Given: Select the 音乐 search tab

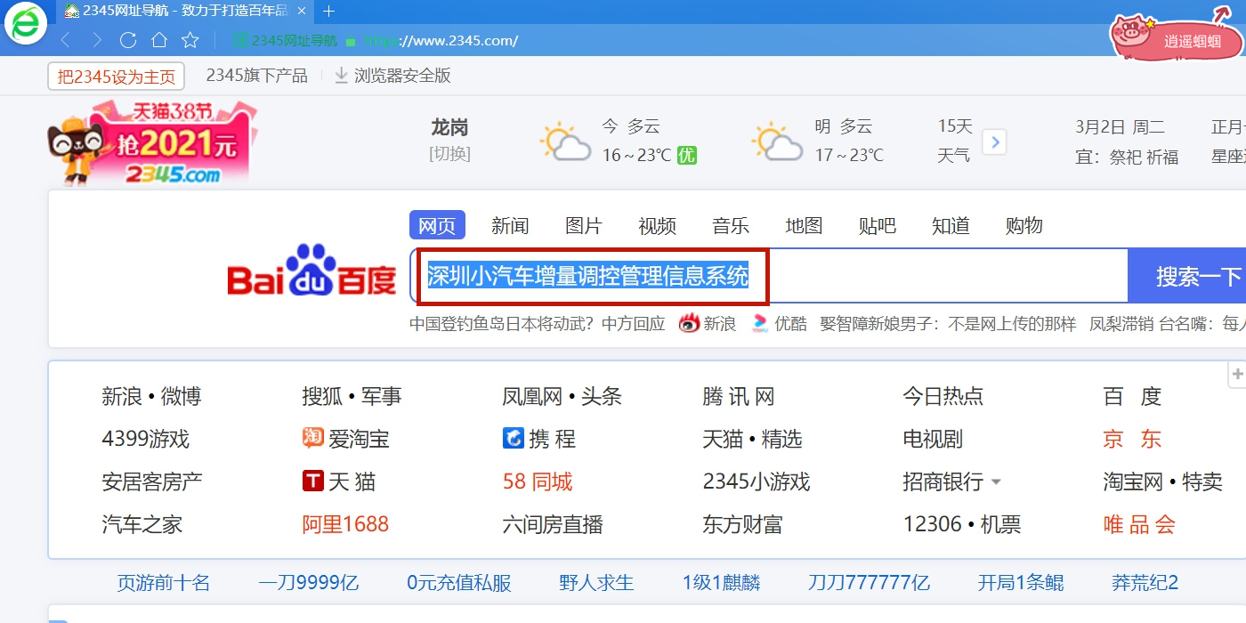Looking at the screenshot, I should pyautogui.click(x=731, y=226).
